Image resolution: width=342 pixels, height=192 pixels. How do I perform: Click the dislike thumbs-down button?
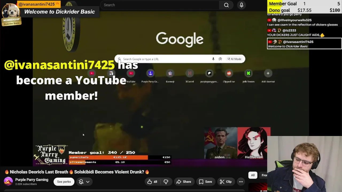(x=166, y=182)
